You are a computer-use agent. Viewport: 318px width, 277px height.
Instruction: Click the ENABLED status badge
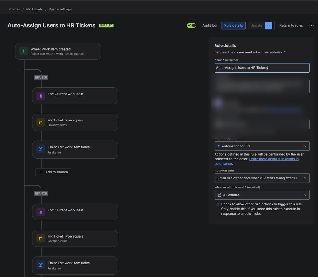tap(106, 25)
